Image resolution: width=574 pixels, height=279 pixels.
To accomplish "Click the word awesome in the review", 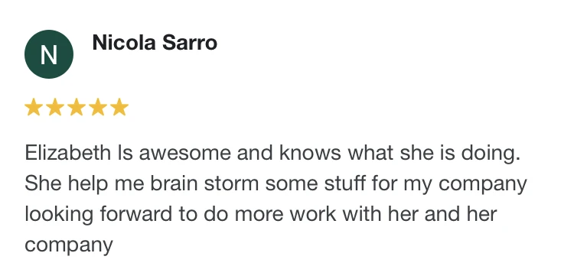I will click(185, 152).
